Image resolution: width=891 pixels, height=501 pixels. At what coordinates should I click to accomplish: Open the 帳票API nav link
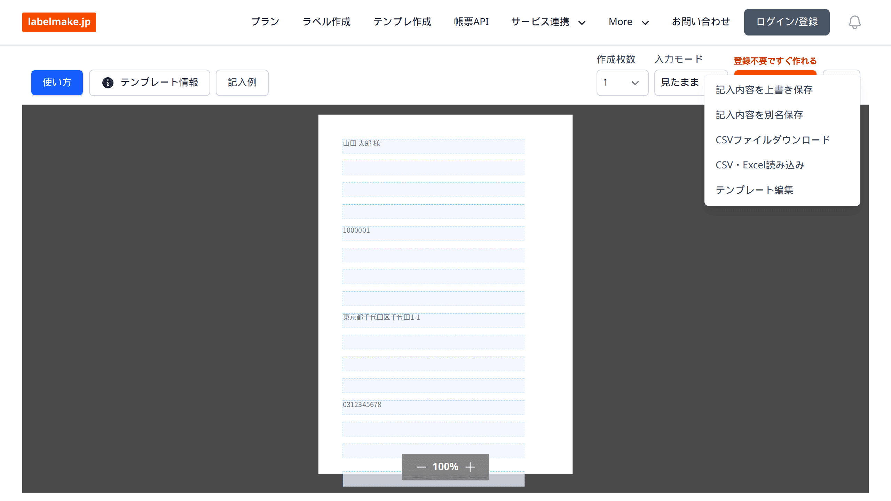pyautogui.click(x=471, y=22)
